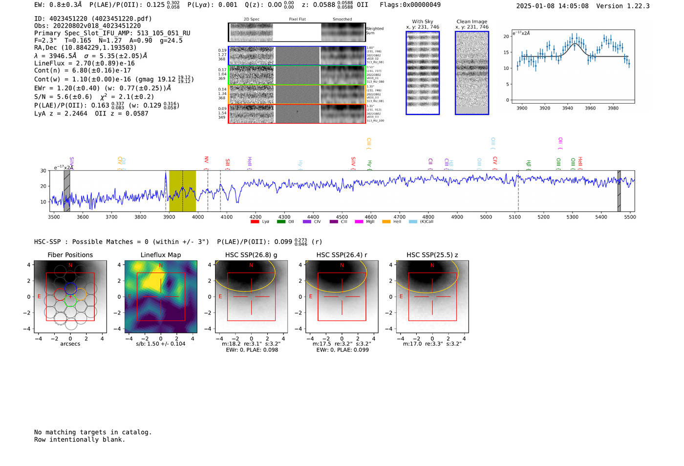Click the 'No matching targets in catalog.' text
Screen dimensions: 684x466
(x=93, y=432)
